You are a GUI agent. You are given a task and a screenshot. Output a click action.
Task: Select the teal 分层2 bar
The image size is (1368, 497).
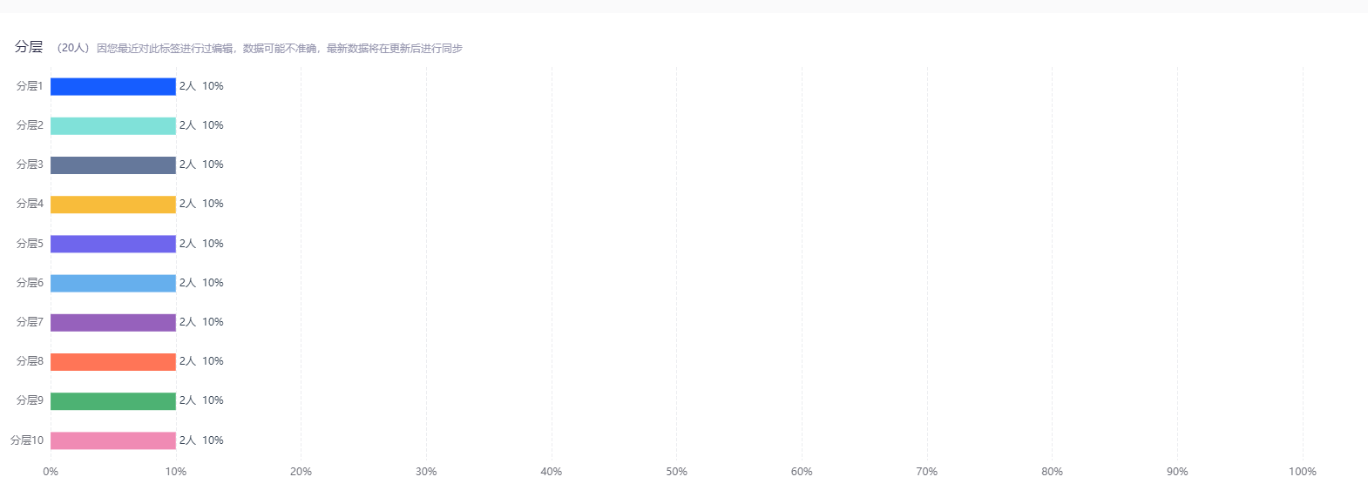pos(113,125)
